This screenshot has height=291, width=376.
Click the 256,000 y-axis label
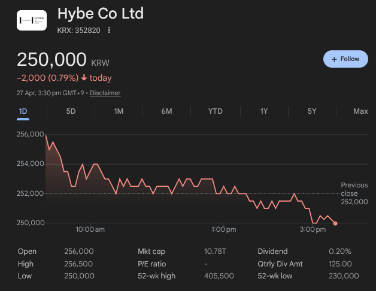30,134
